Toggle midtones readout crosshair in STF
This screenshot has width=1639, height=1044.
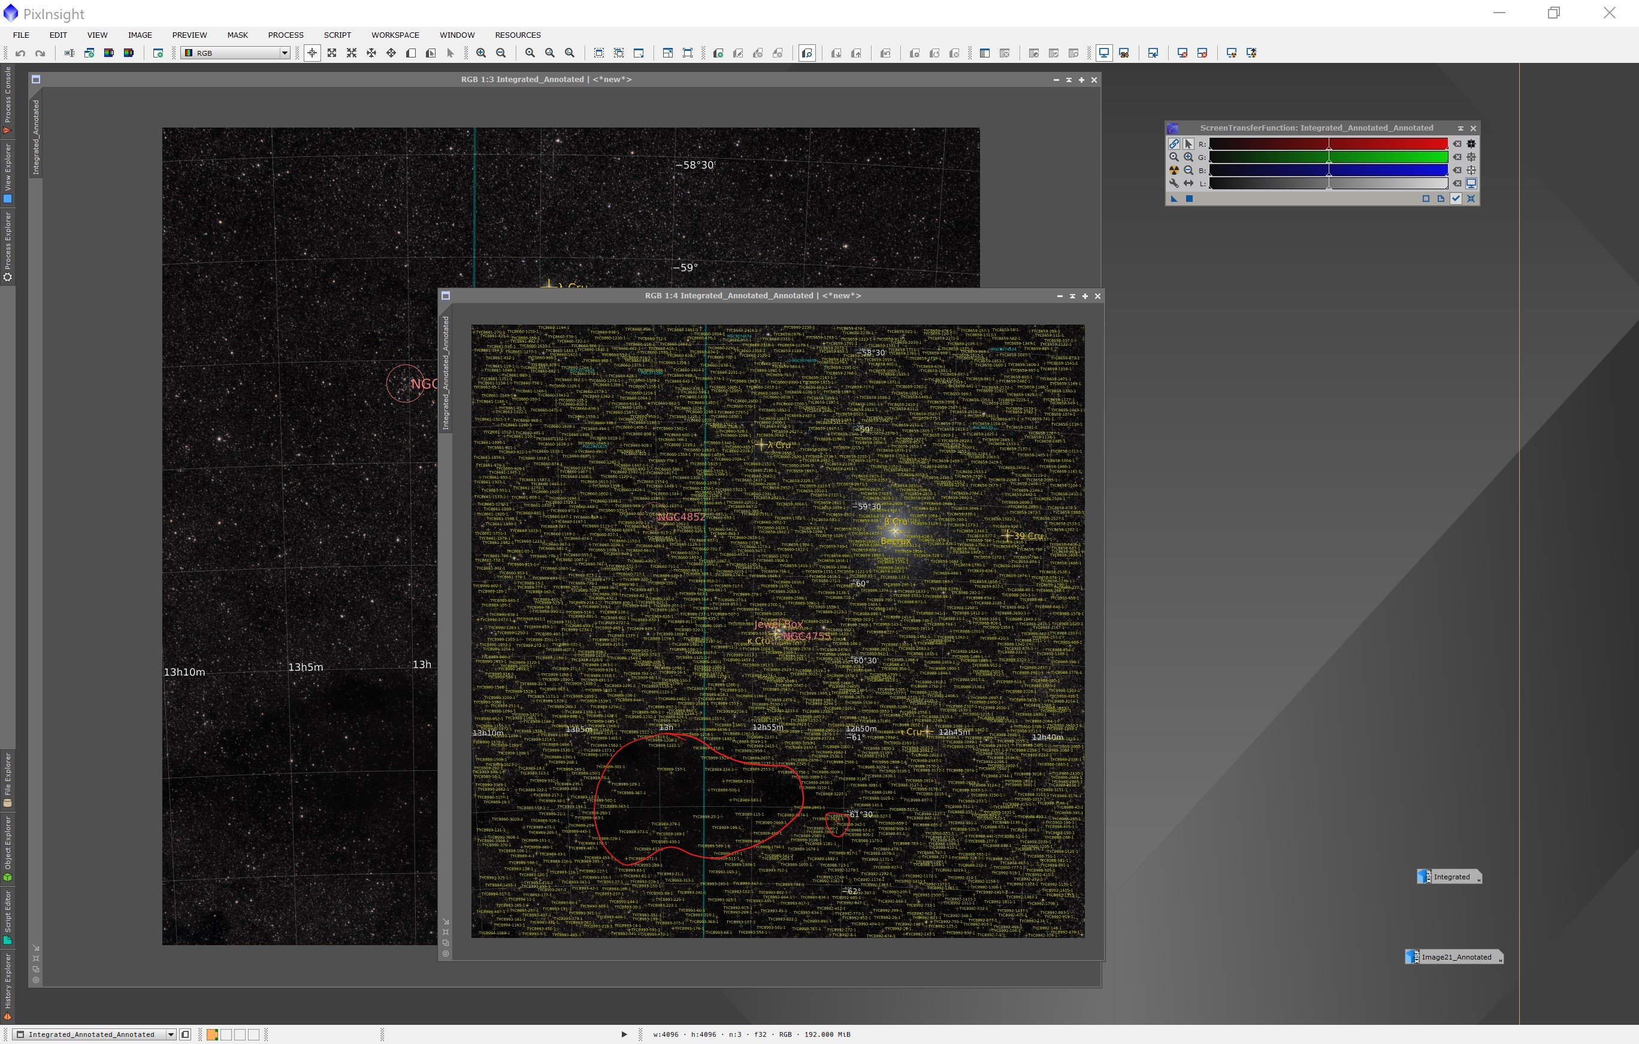1471,157
